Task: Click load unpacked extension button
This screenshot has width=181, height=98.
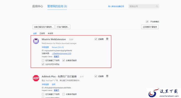Action: [43, 27]
